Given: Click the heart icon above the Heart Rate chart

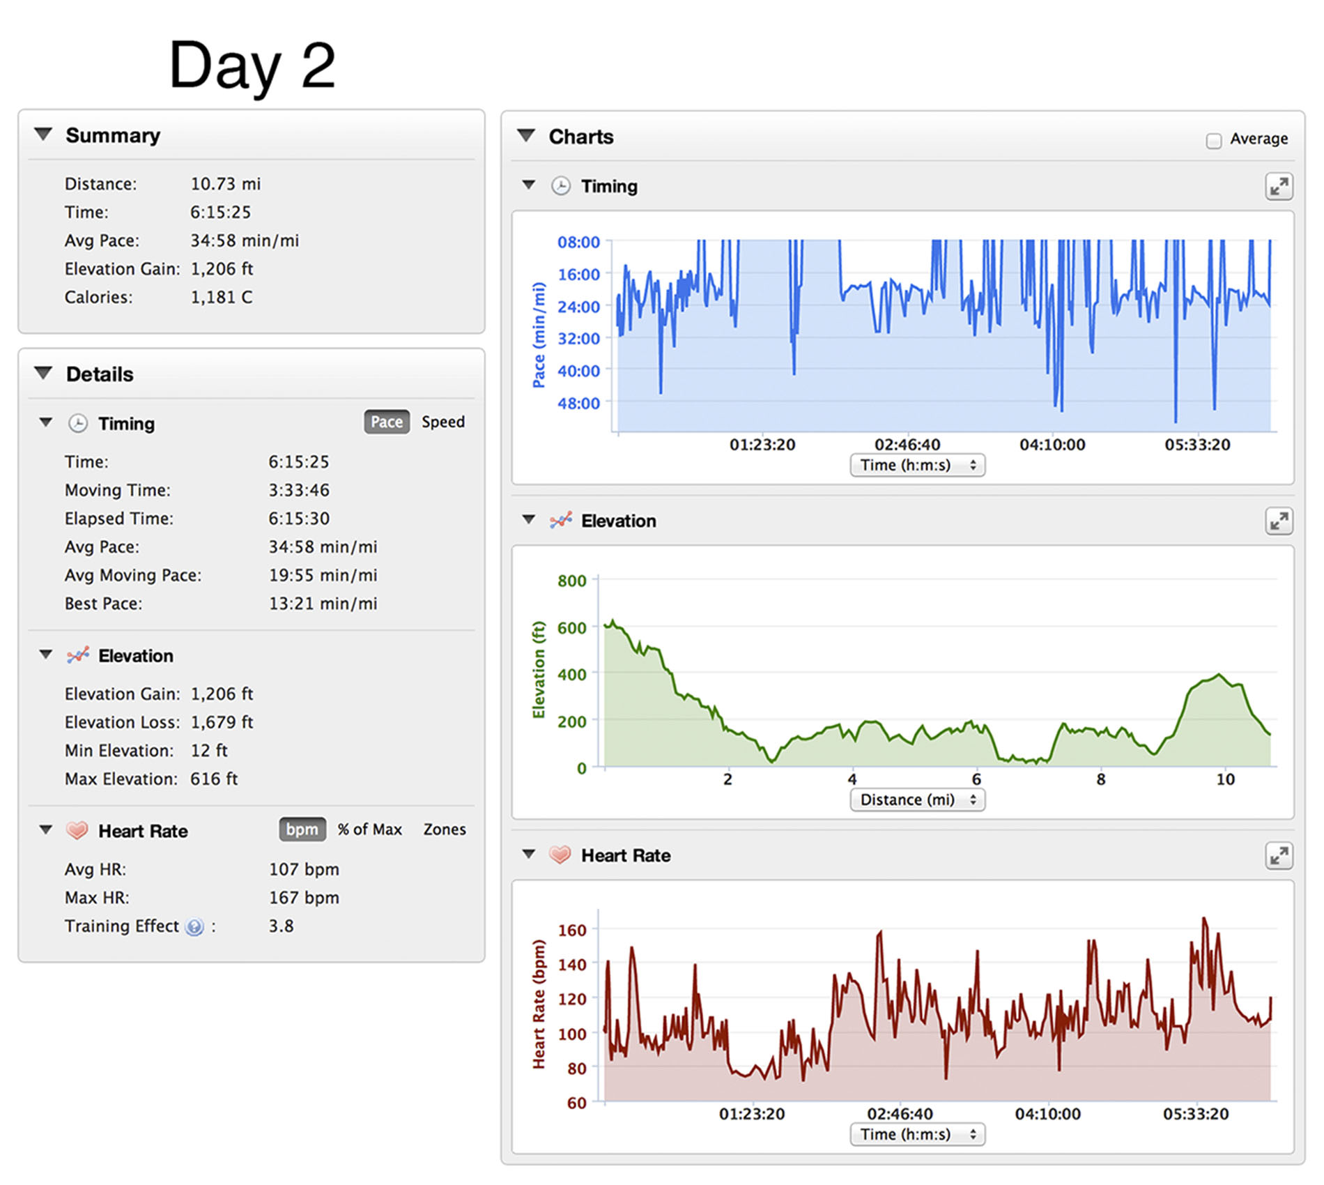Looking at the screenshot, I should click(x=560, y=855).
